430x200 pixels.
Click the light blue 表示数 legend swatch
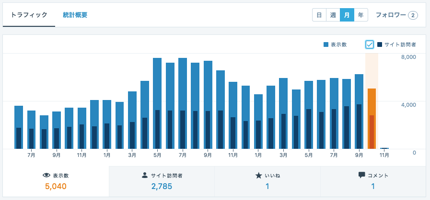[326, 44]
